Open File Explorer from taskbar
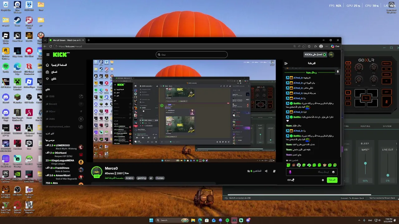The image size is (399, 224). (x=193, y=220)
